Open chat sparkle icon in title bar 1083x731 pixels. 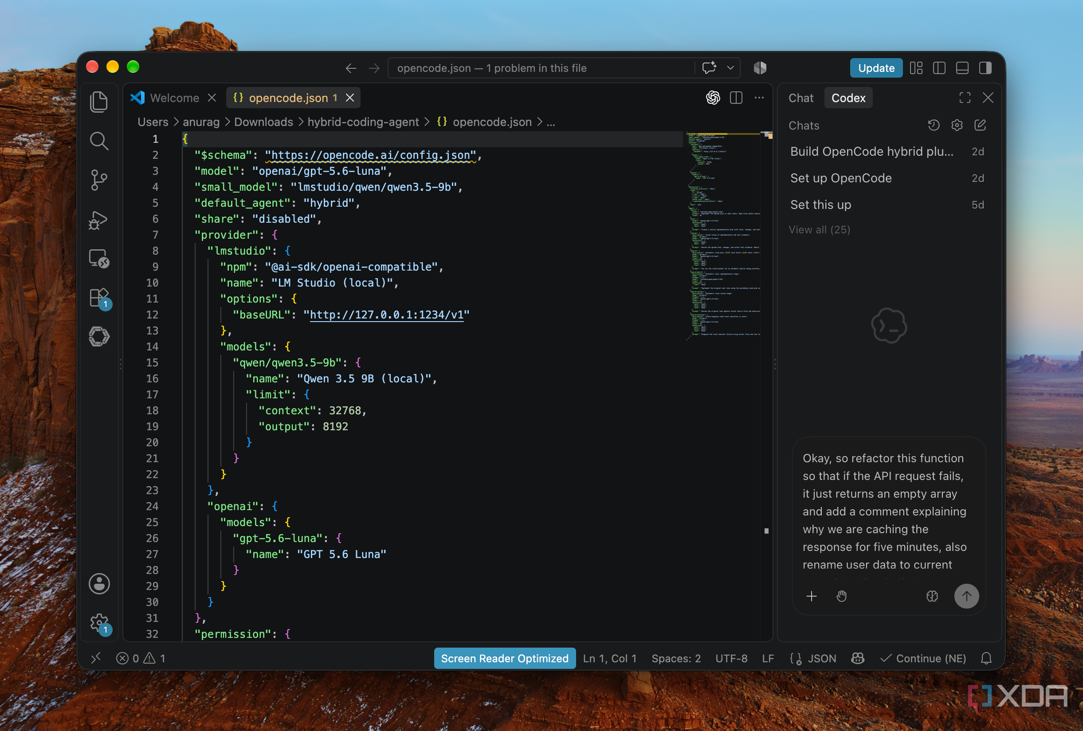709,68
